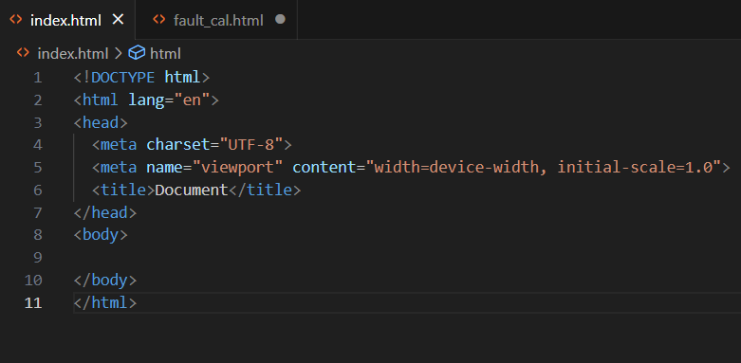Click the content attribute name
Image resolution: width=741 pixels, height=363 pixels.
(x=324, y=168)
